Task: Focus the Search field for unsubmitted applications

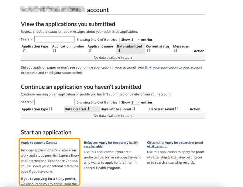Action: [x=54, y=102]
